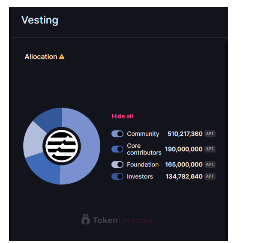This screenshot has height=243, width=270.
Task: Switch off the Investors toggle
Action: click(x=117, y=176)
